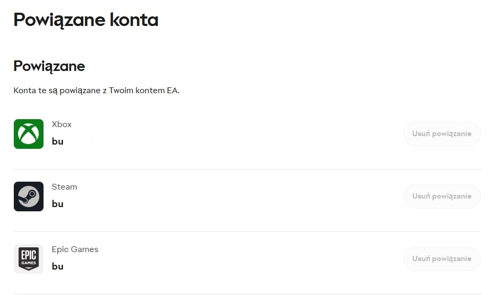Screen dimensions: 500x295
Task: Unlink Steam with its 'Usuń powiązanie' button
Action: pyautogui.click(x=442, y=196)
